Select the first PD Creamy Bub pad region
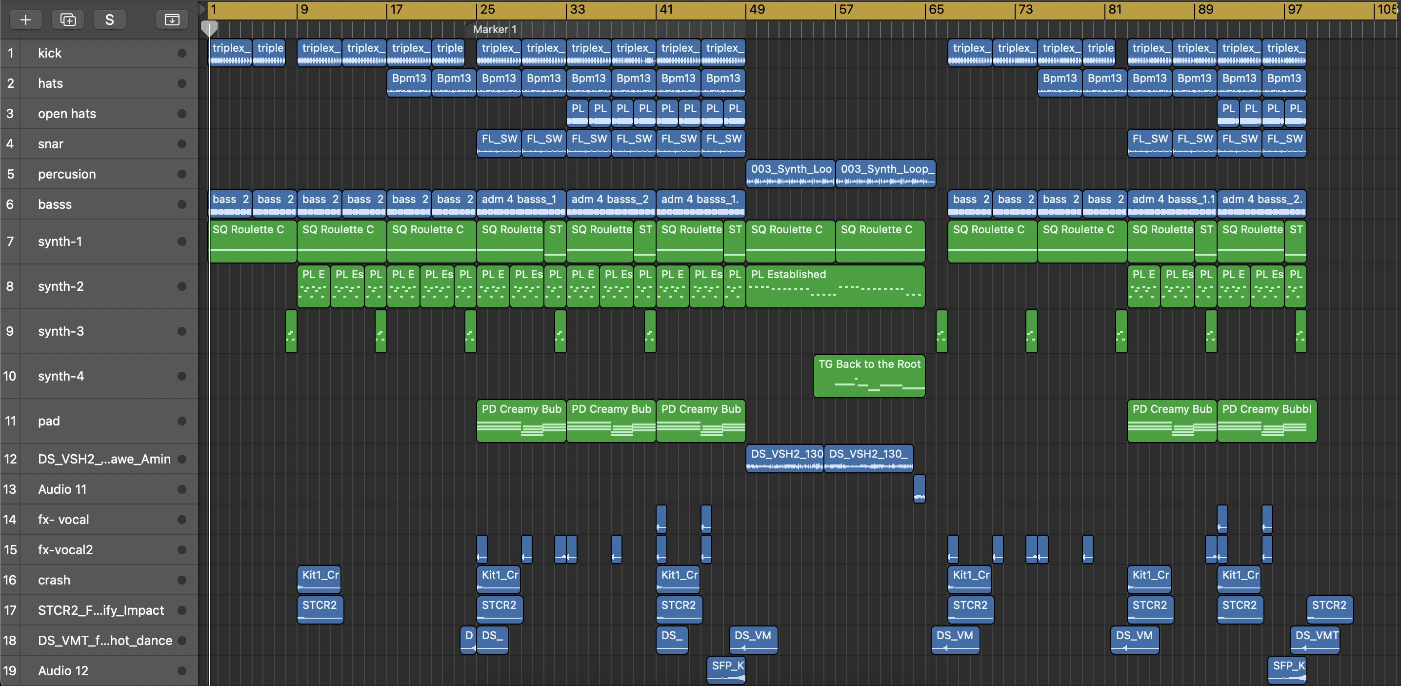Viewport: 1401px width, 686px height. pyautogui.click(x=520, y=421)
